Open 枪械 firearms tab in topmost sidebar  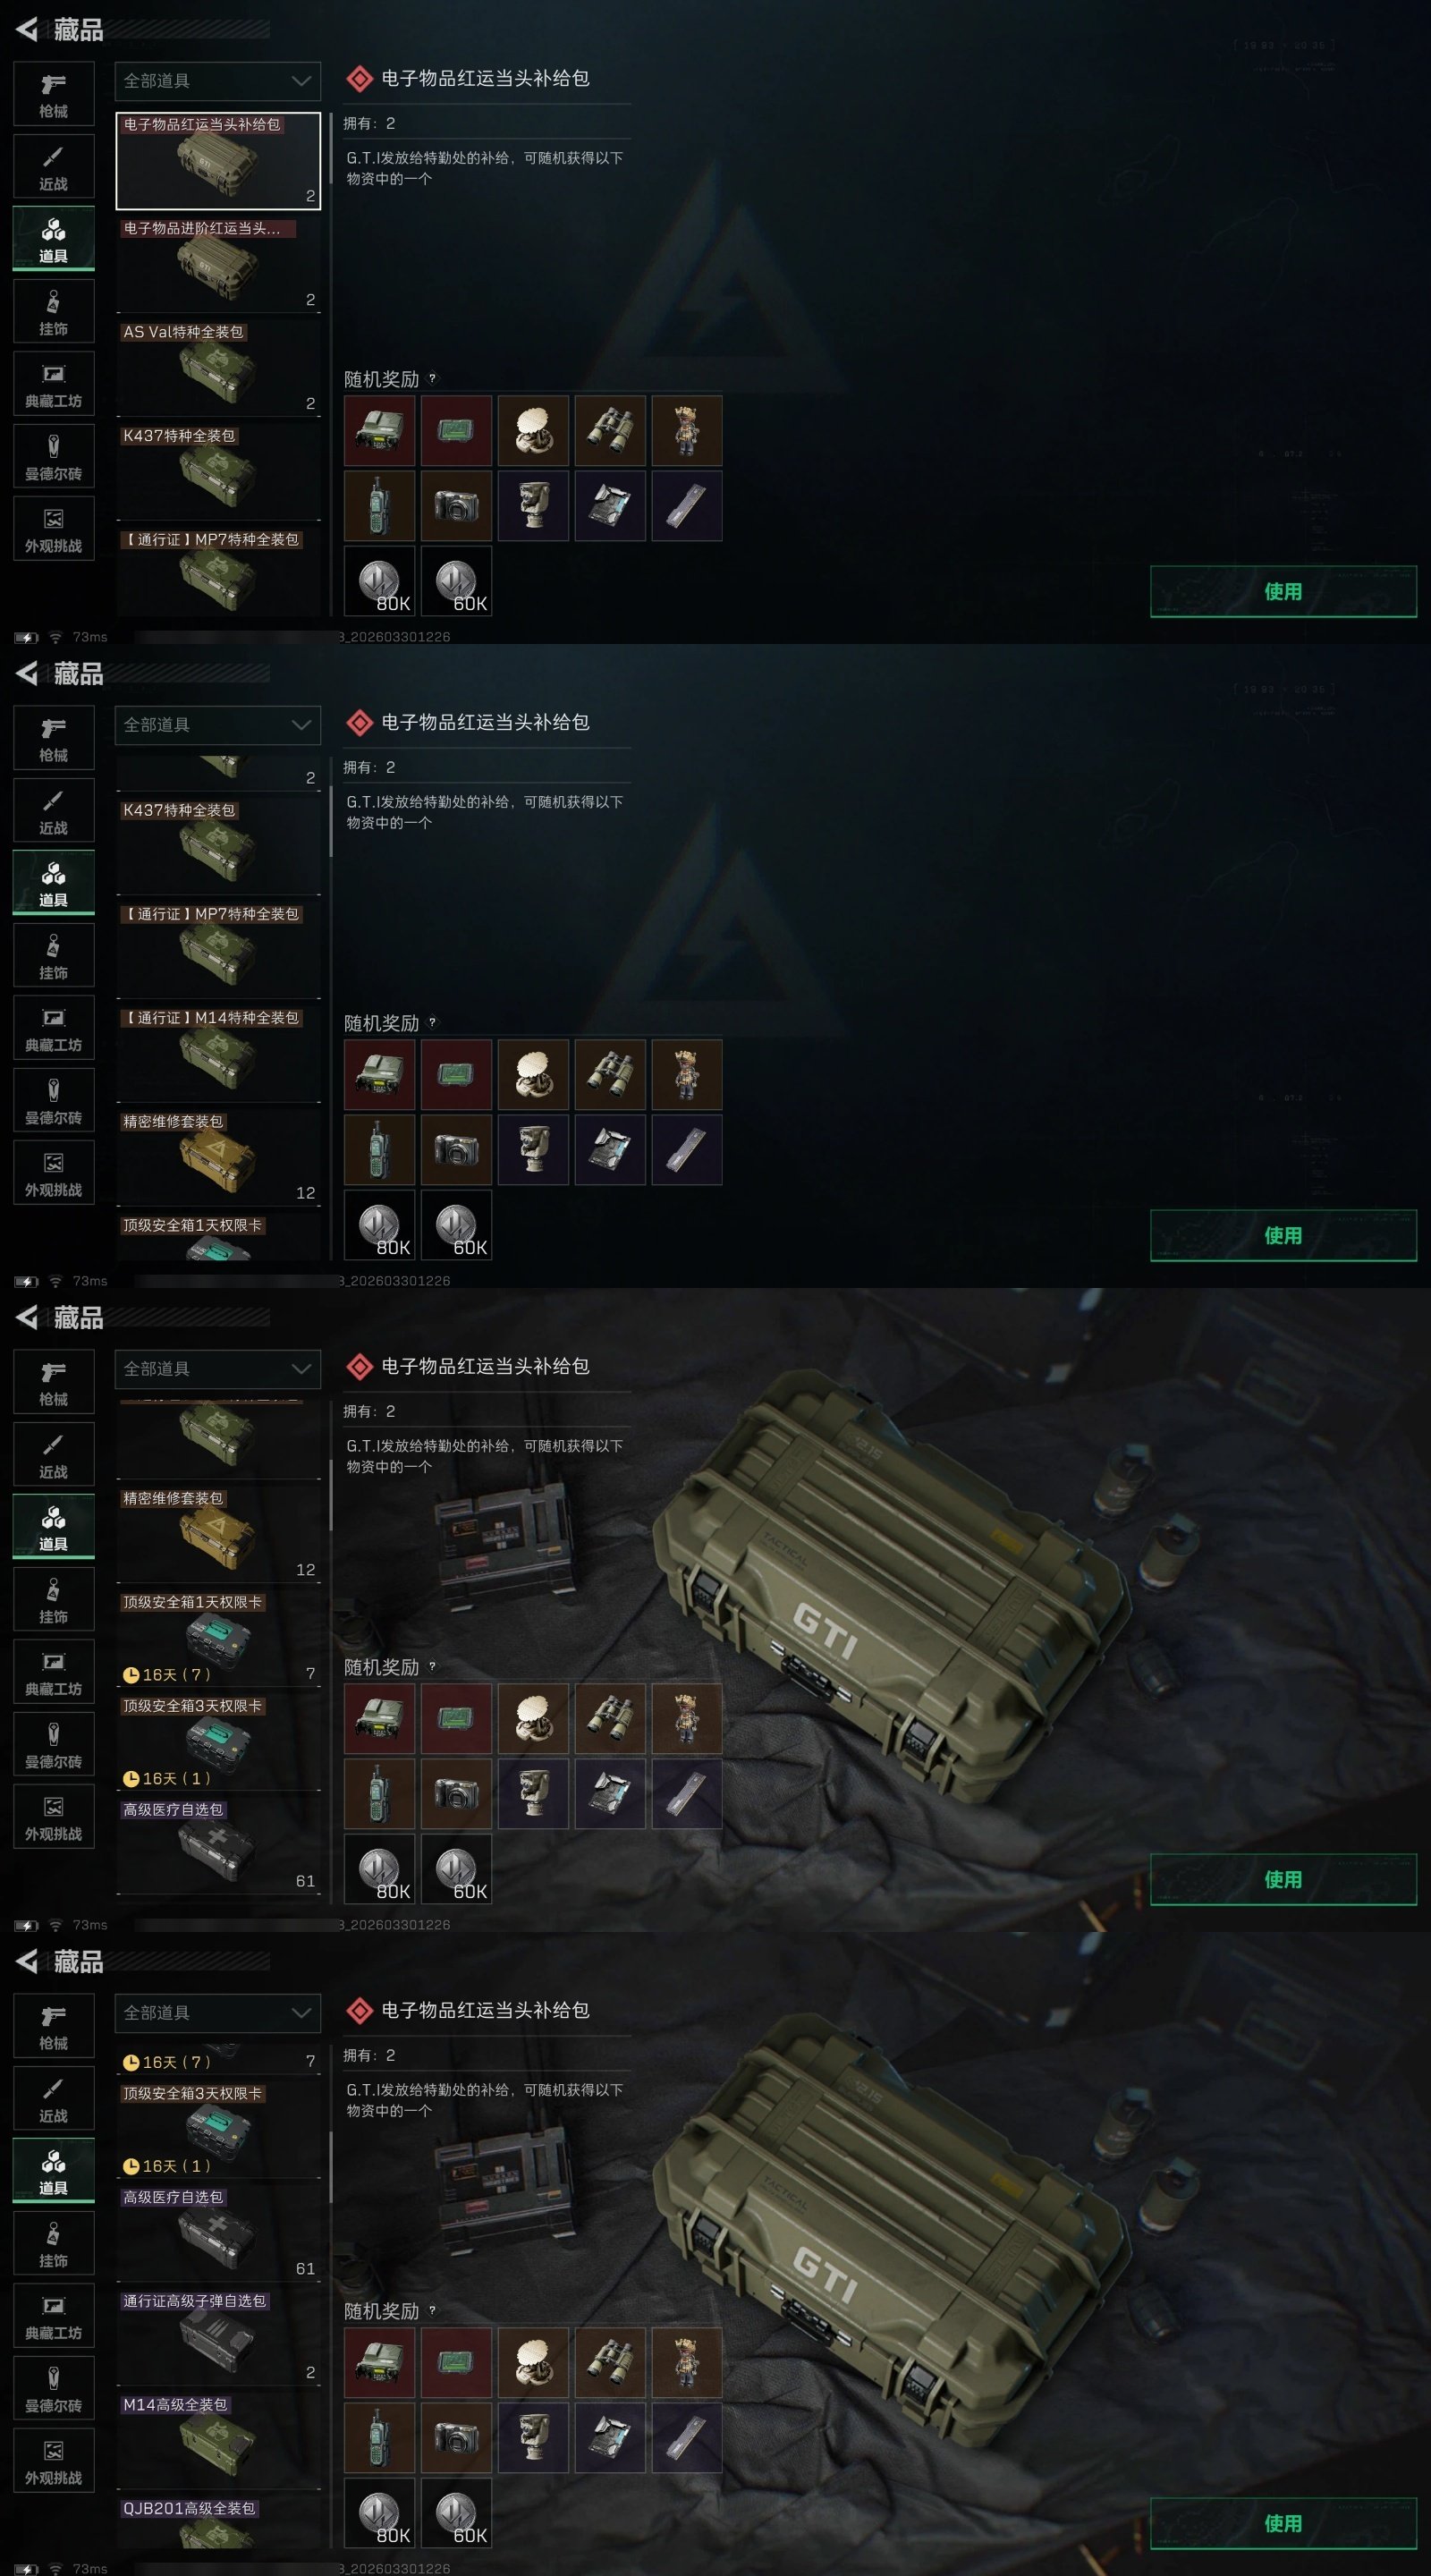pos(54,94)
